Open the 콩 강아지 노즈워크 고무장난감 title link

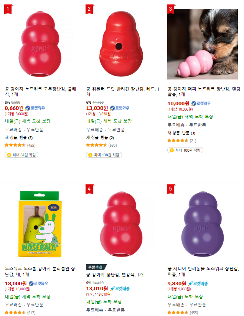[x=40, y=91]
